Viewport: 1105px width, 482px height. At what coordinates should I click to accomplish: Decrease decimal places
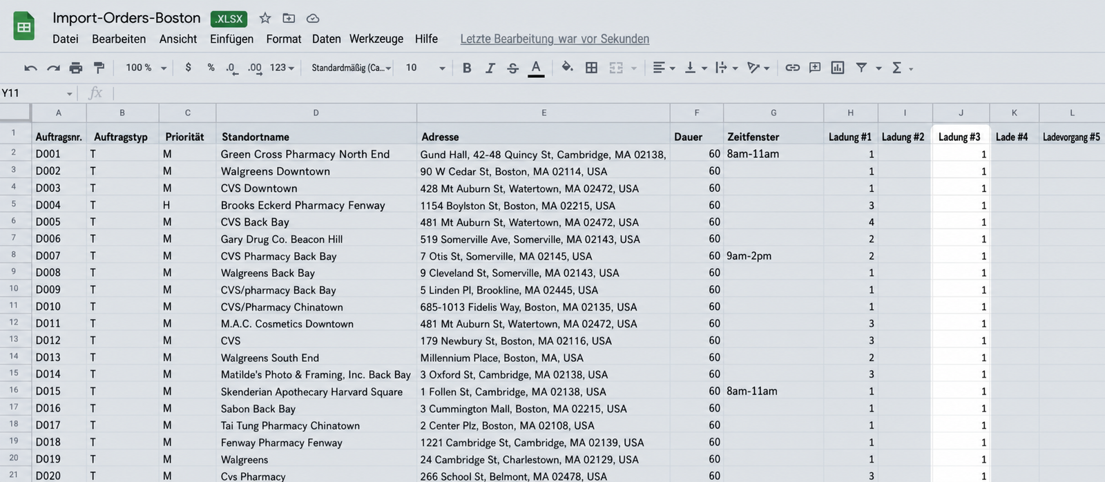(x=231, y=68)
